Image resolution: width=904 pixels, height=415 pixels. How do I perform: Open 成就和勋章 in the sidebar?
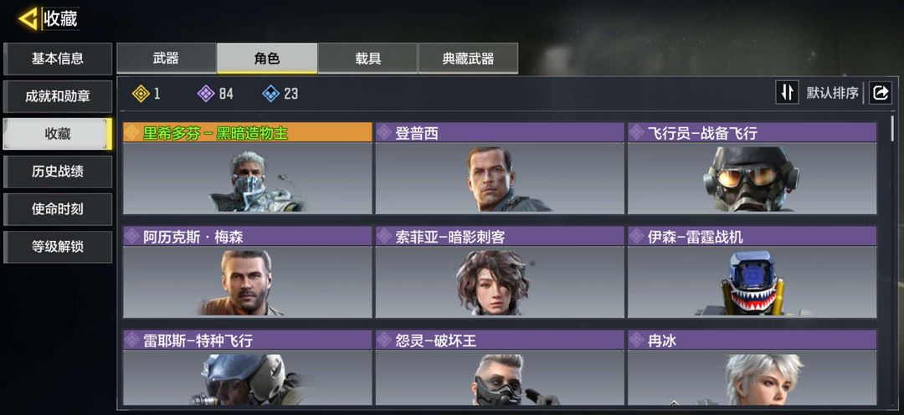[x=58, y=96]
